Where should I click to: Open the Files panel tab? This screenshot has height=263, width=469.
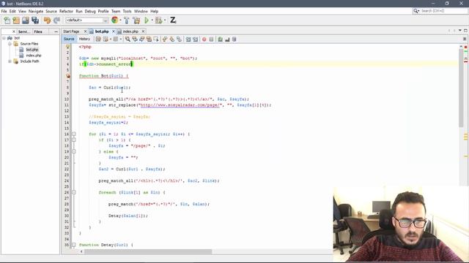[38, 31]
